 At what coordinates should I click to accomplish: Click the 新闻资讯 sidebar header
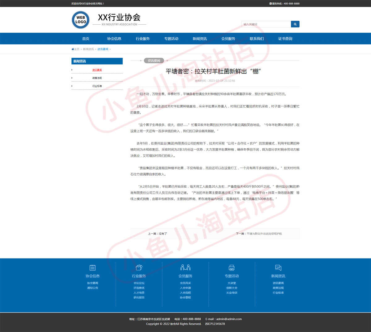pos(97,61)
